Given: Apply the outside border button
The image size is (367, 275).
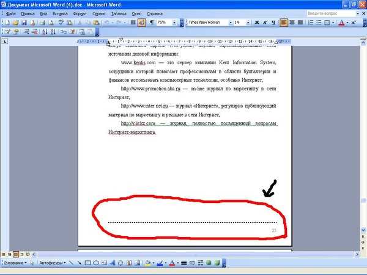Looking at the screenshot, I should pos(327,23).
